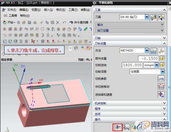Image resolution: width=171 pixels, height=132 pixels.
Task: Click the dialog settings gear icon
Action: pos(95,3)
